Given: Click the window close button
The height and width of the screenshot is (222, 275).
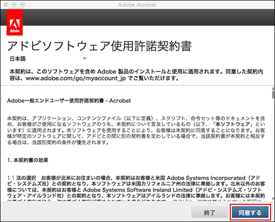Looking at the screenshot, I should pyautogui.click(x=6, y=4).
